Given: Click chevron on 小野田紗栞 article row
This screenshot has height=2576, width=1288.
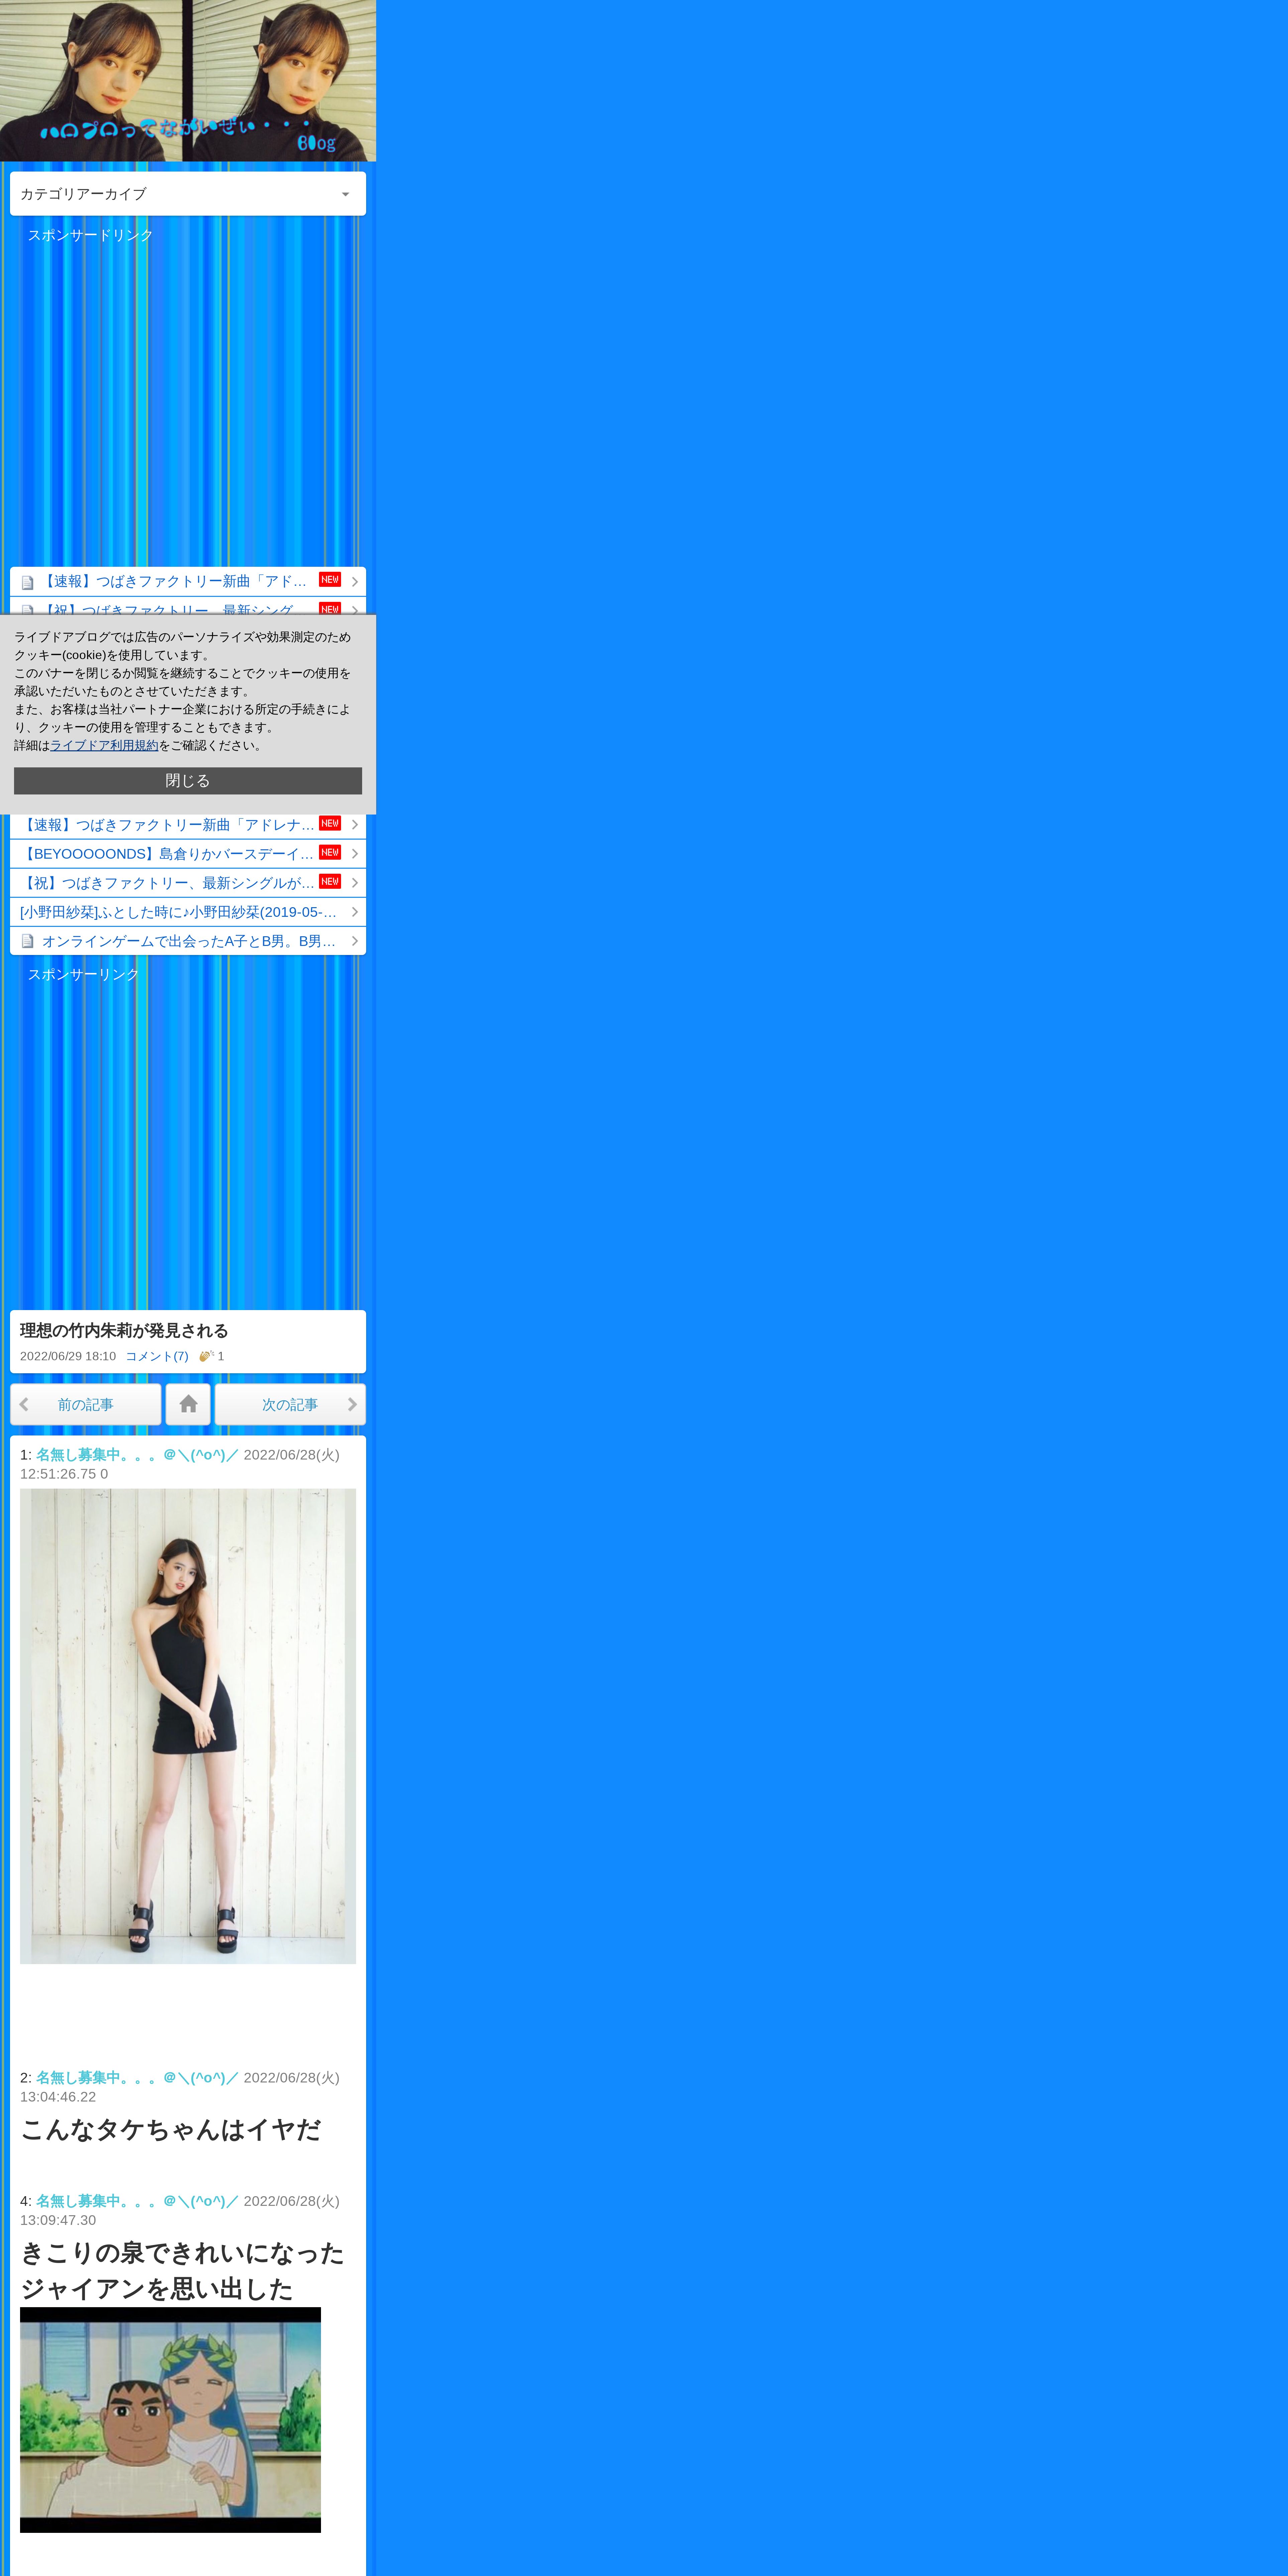Looking at the screenshot, I should coord(355,912).
